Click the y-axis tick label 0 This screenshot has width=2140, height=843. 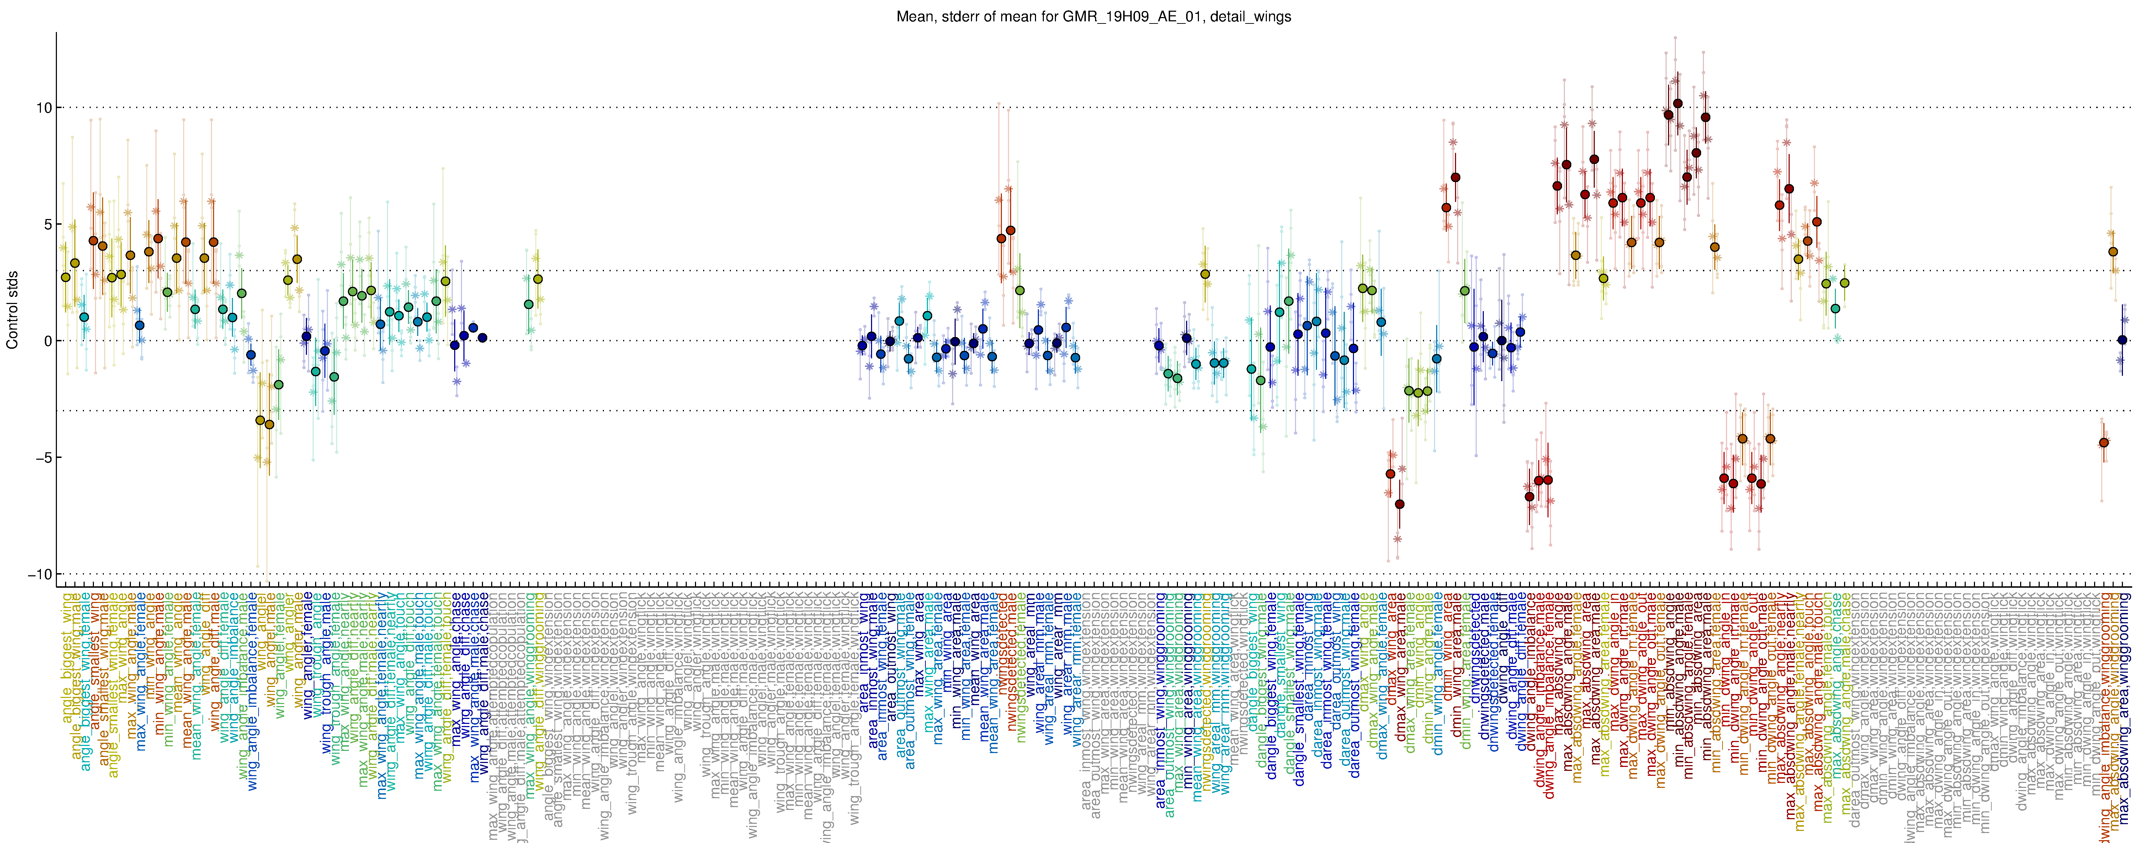[x=47, y=341]
